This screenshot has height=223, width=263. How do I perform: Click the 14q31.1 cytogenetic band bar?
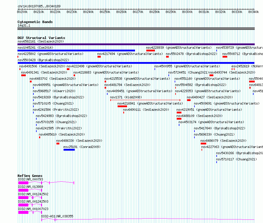pyautogui.click(x=136, y=29)
